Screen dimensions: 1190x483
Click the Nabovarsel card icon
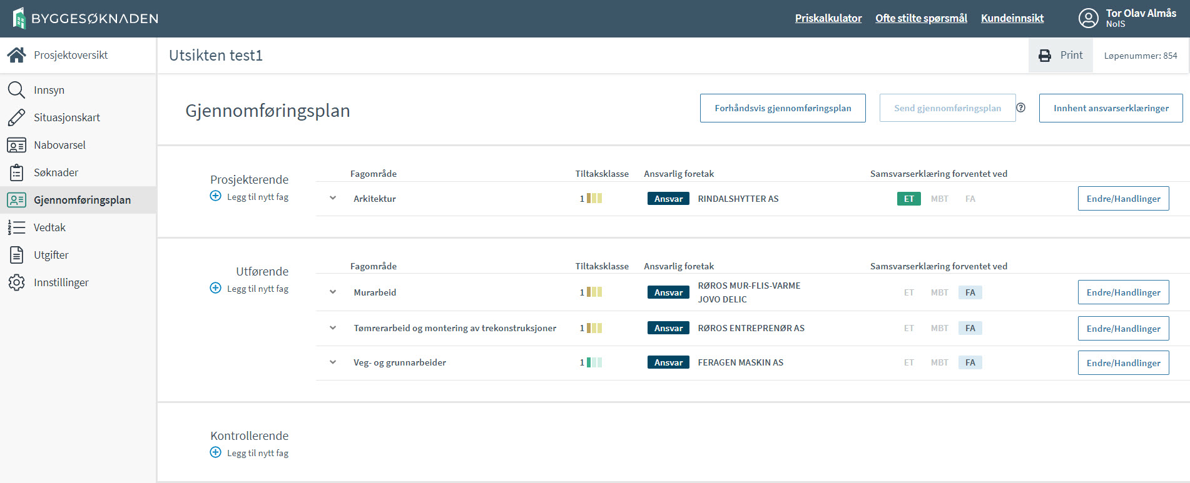16,145
